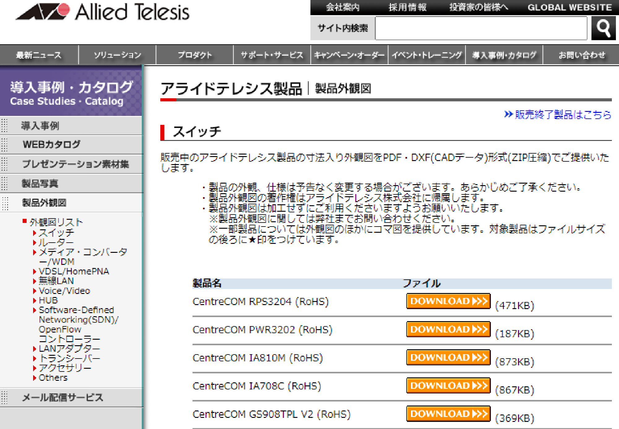Click product name CentreCOM PWR3202 (RoHS)
619x429 pixels.
coord(262,329)
